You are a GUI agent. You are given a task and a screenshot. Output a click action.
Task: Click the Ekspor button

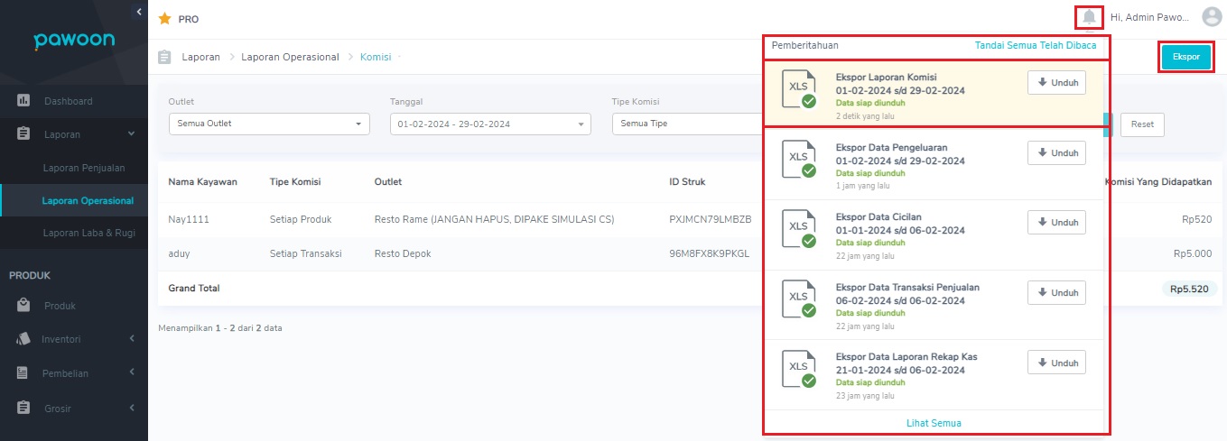[1186, 57]
